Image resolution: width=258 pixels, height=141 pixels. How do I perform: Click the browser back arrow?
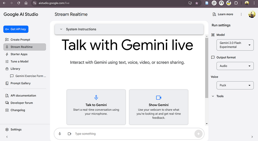4,3
